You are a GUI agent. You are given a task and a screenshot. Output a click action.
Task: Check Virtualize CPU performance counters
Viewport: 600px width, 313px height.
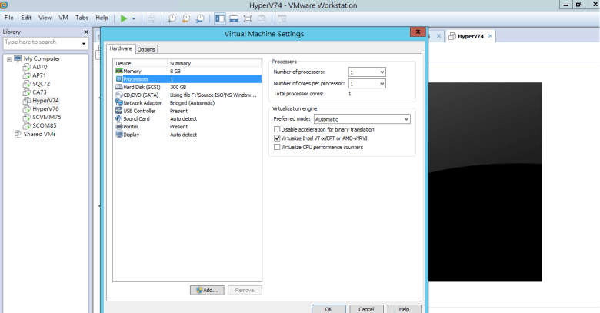(278, 147)
